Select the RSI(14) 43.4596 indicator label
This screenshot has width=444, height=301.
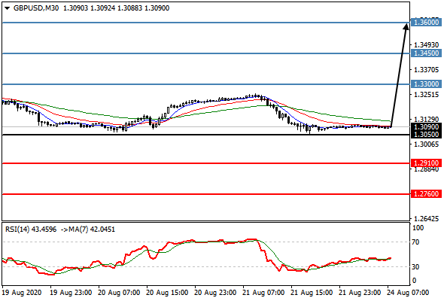(x=31, y=229)
